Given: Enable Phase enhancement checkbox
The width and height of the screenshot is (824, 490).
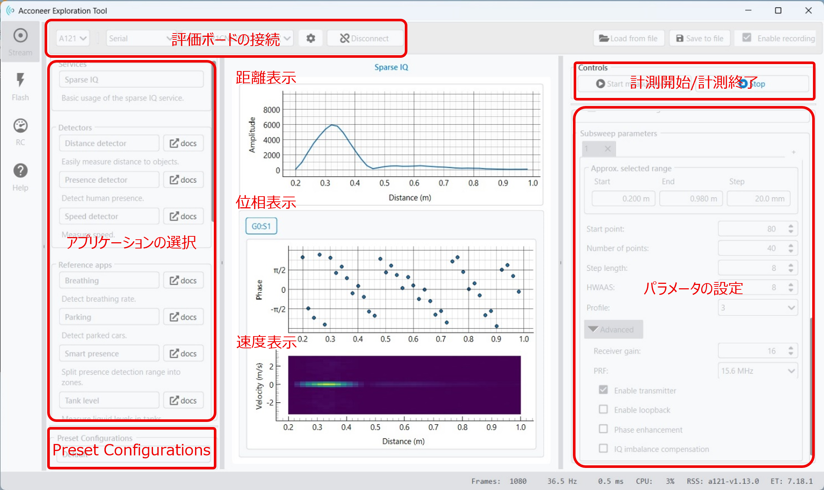Looking at the screenshot, I should click(x=603, y=429).
